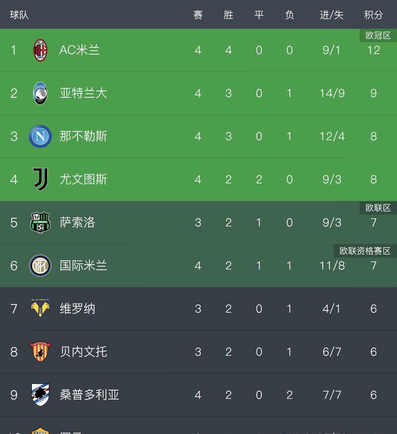Tap the 尤文图斯 team name

83,179
